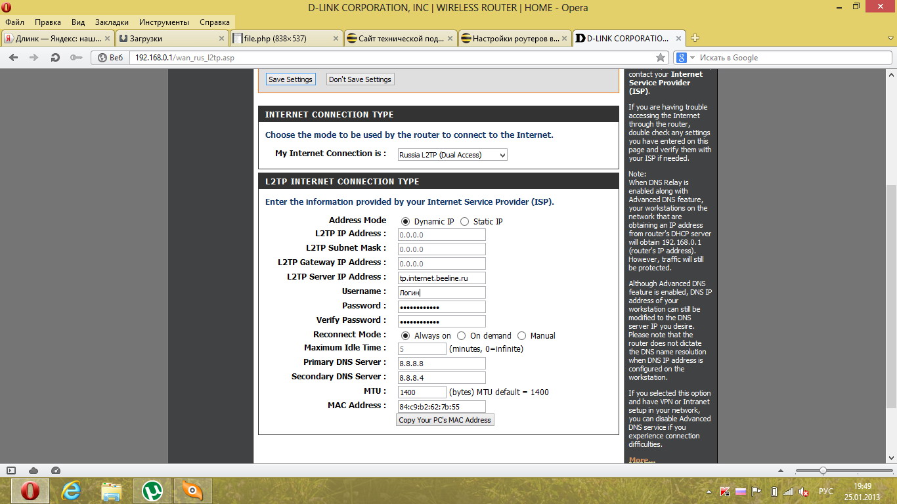This screenshot has height=504, width=897.
Task: Click the browser Back arrow icon
Action: pyautogui.click(x=13, y=58)
